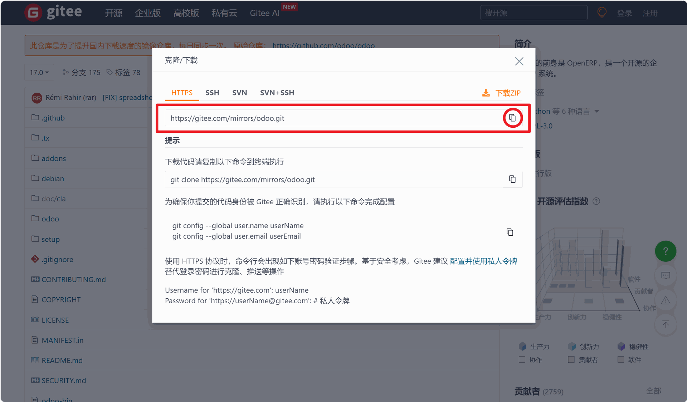Click the [FIX] spreadsheet commit message
This screenshot has width=687, height=402.
127,98
